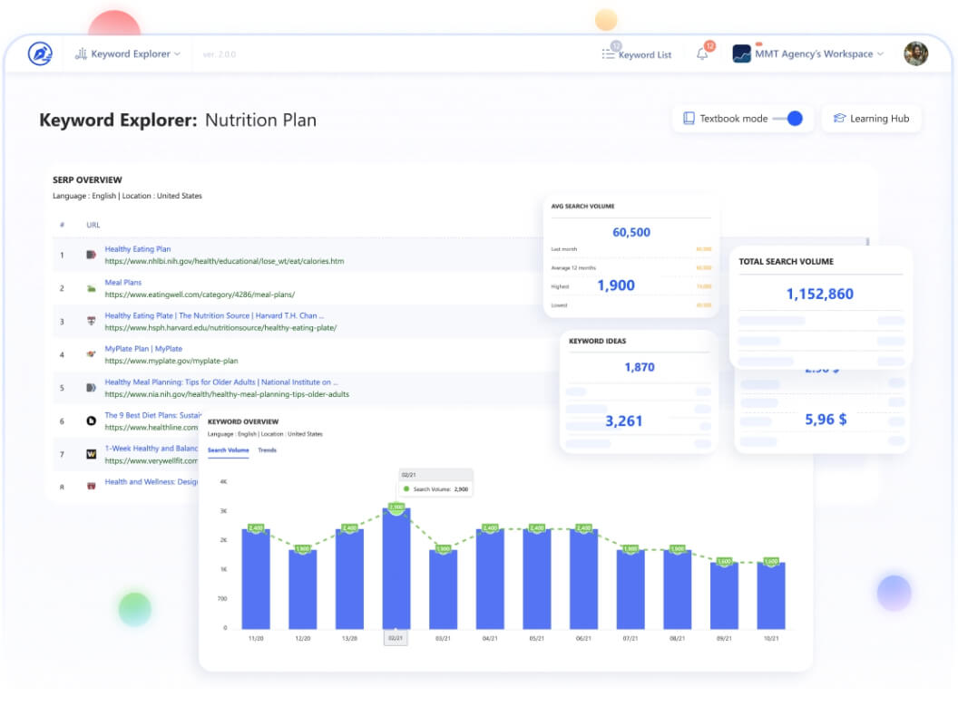Select the 02/21 bar in the chart

tap(396, 568)
